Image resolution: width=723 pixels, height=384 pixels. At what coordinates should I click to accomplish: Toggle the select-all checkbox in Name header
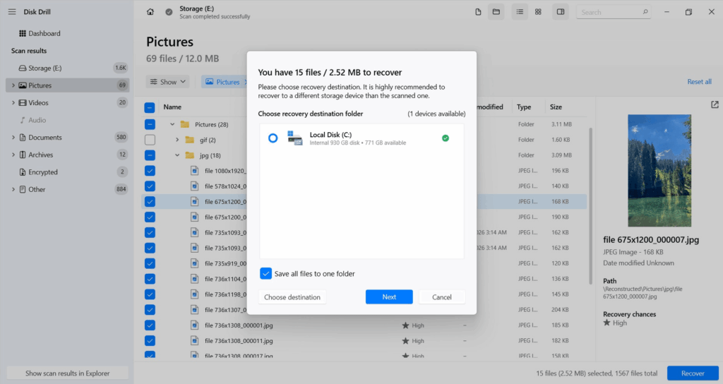[150, 107]
